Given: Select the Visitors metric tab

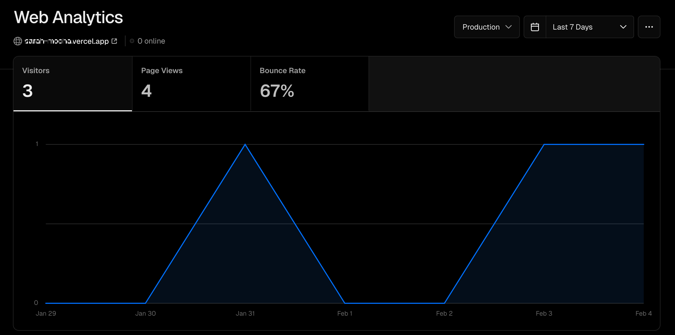Looking at the screenshot, I should pyautogui.click(x=73, y=83).
